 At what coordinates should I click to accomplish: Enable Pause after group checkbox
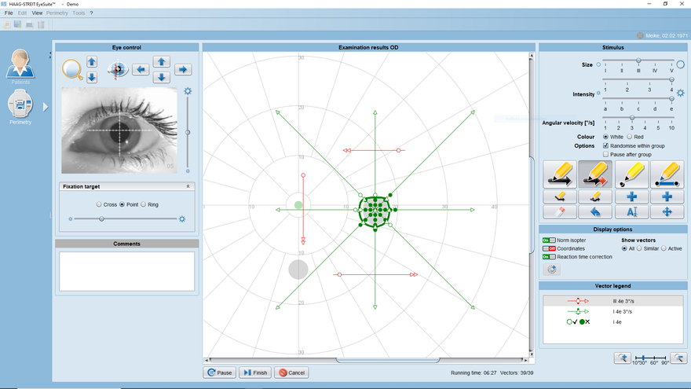[605, 154]
